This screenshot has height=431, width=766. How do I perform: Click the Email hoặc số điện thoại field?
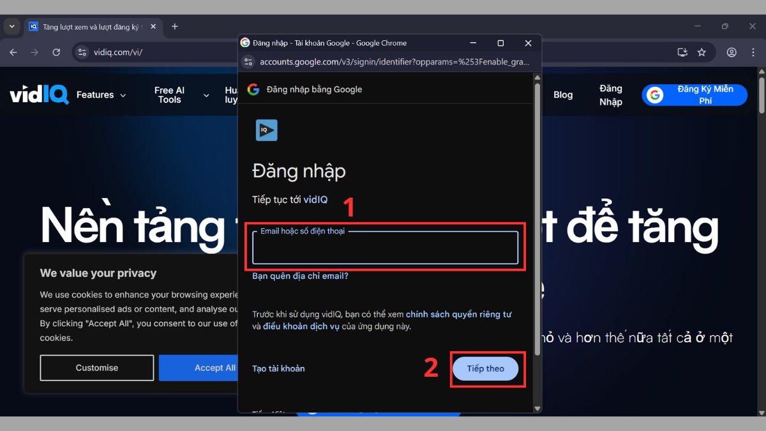point(385,248)
